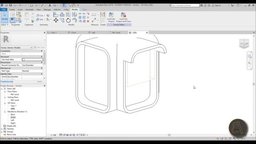The width and height of the screenshot is (256, 144).
Task: Select Revit Links in Project Browser
Action: [x=11, y=134]
